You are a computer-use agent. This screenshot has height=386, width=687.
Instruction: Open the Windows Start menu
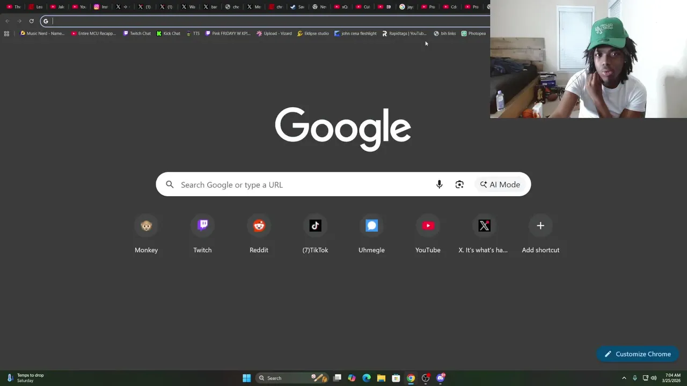tap(246, 378)
